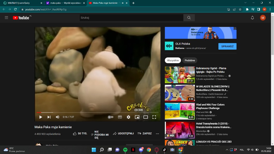The width and height of the screenshot is (274, 154).
Task: Toggle subtitles in video player
Action: coord(120,117)
